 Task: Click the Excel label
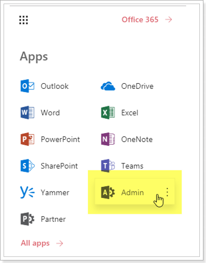[x=130, y=113]
